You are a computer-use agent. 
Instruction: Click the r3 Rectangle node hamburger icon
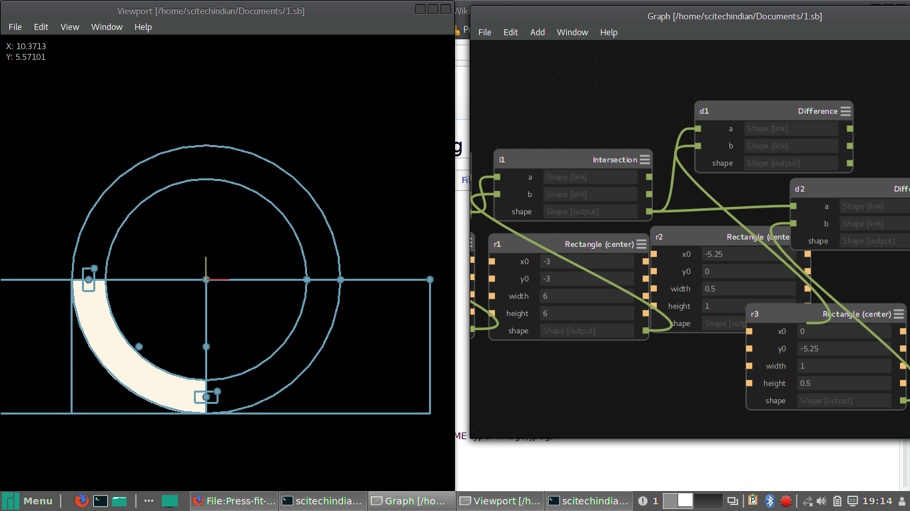point(899,314)
